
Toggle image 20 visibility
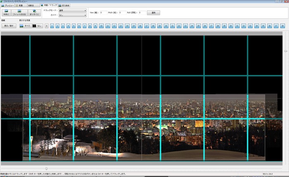[166, 26]
